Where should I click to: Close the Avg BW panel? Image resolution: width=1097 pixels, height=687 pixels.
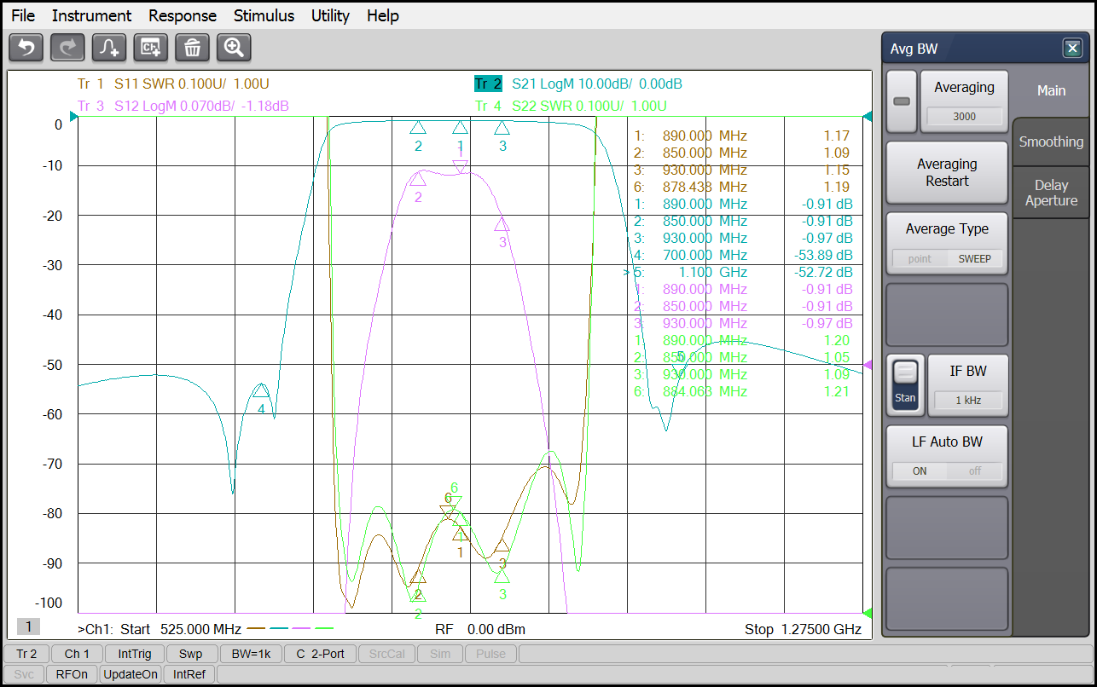pos(1072,49)
